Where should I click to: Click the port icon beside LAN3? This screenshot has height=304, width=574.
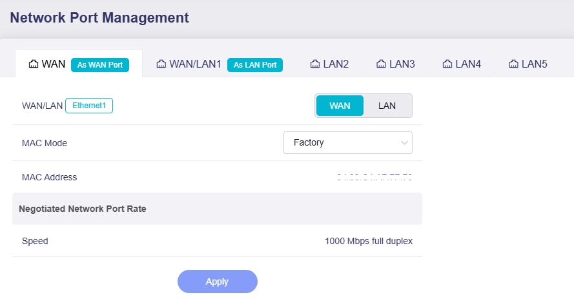click(x=381, y=64)
